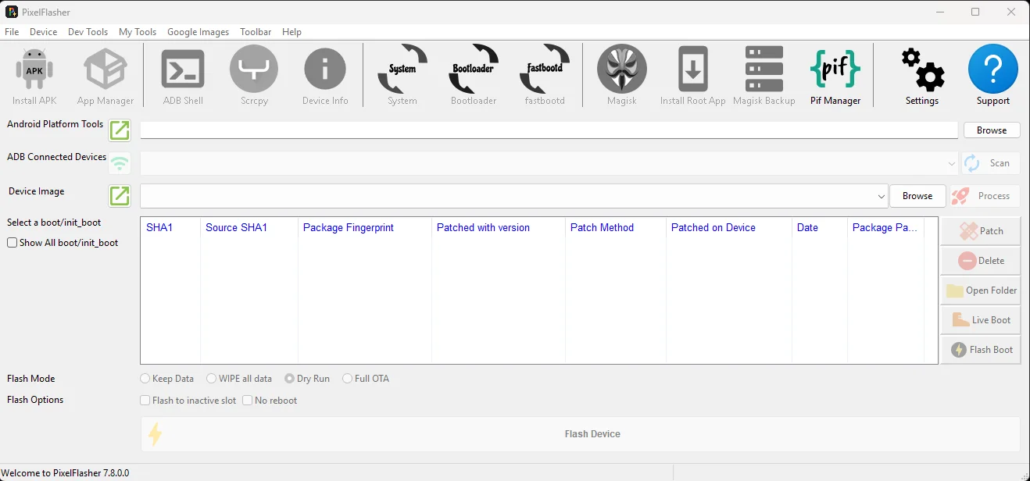
Task: Click green link icon beside Android Platform Tools
Action: 120,130
